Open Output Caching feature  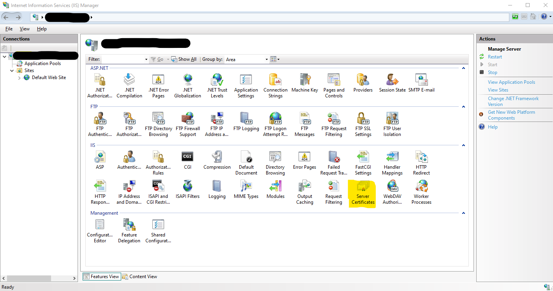(305, 192)
